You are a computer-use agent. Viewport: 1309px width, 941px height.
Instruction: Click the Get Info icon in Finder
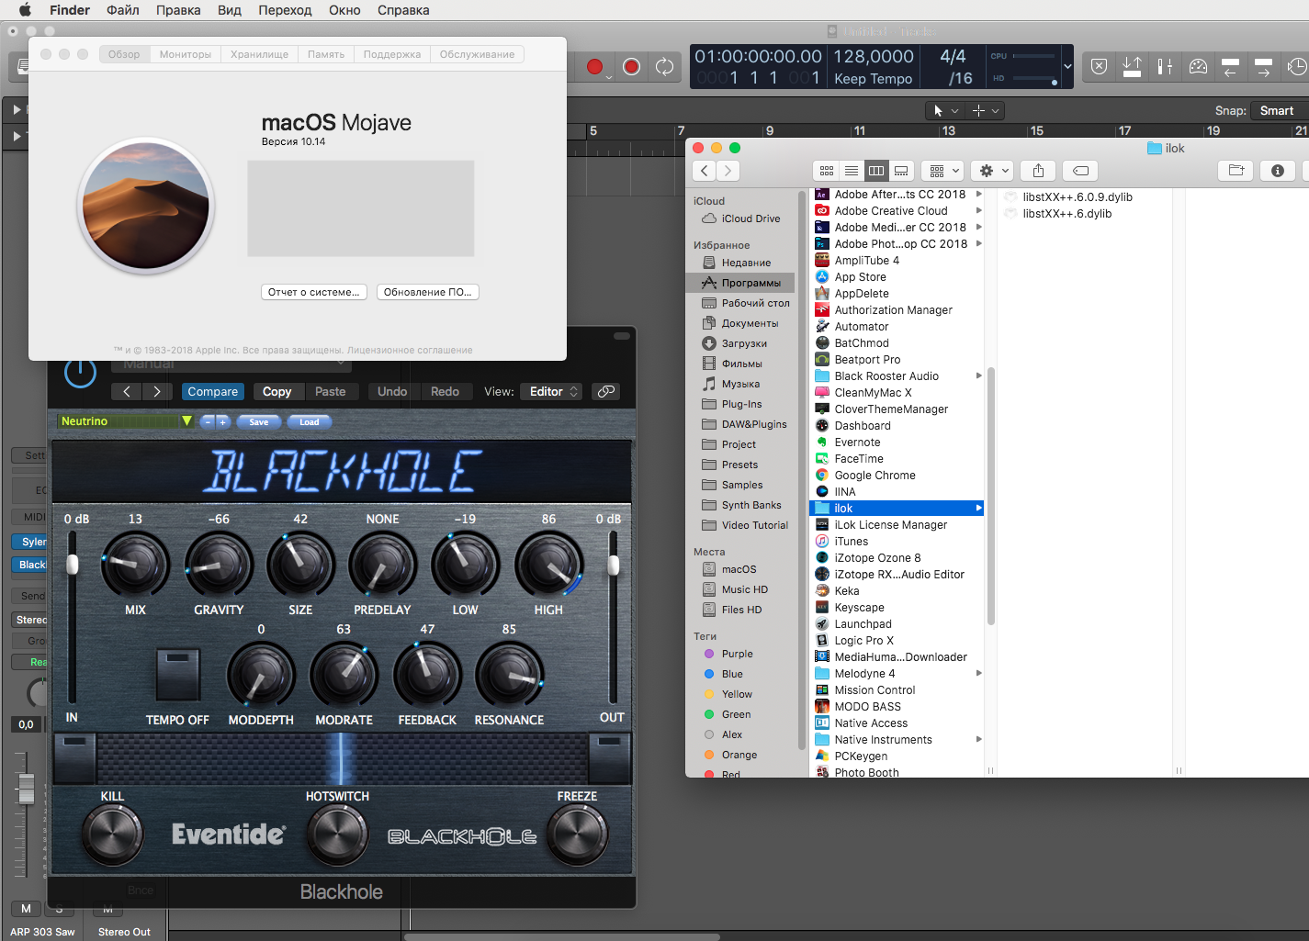pyautogui.click(x=1277, y=171)
